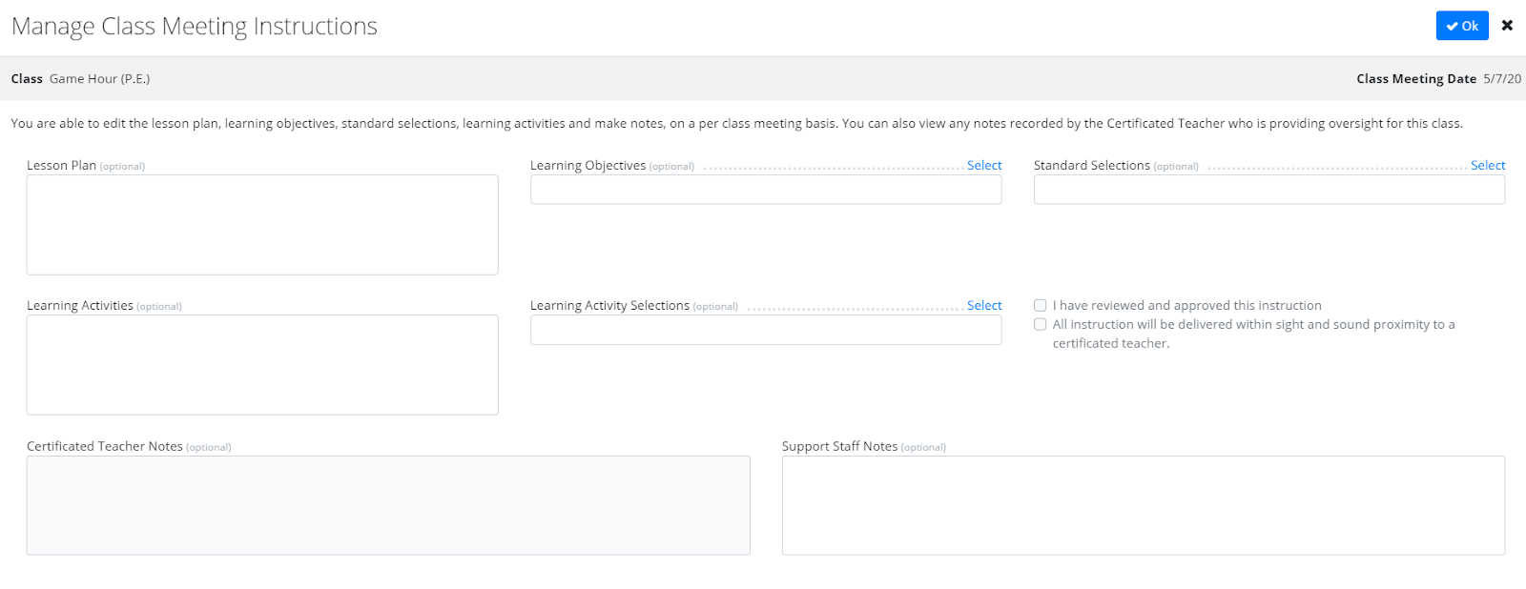Focus the Learning Activities text area
1526x589 pixels.
(262, 365)
